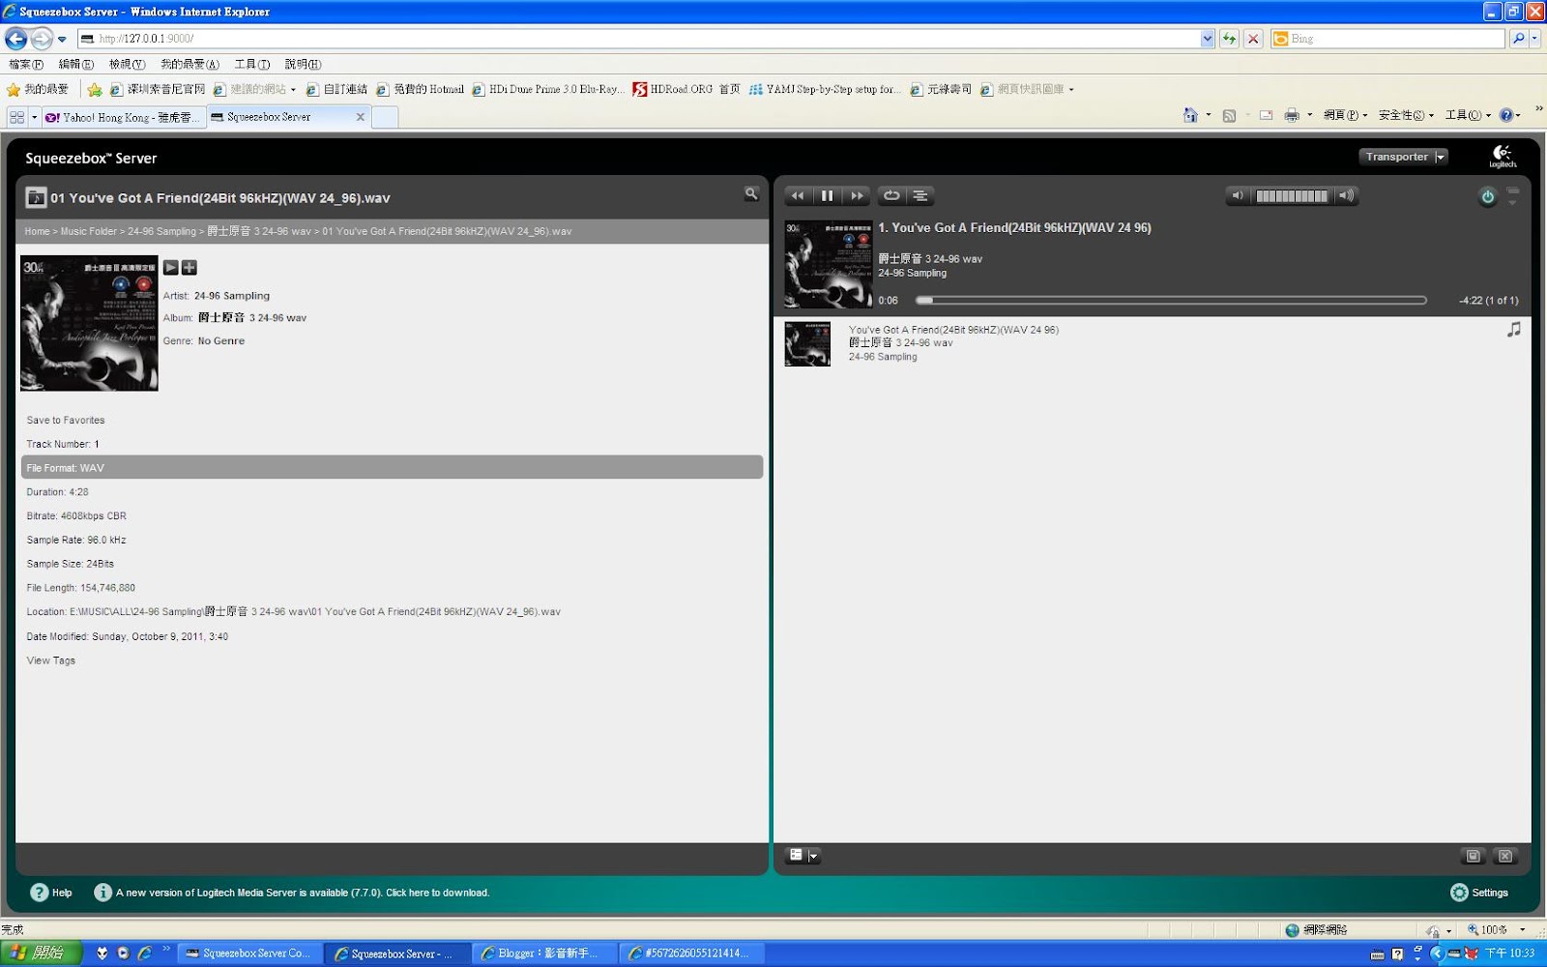Viewport: 1547px width, 967px height.
Task: Clear the current playlist
Action: (1505, 856)
